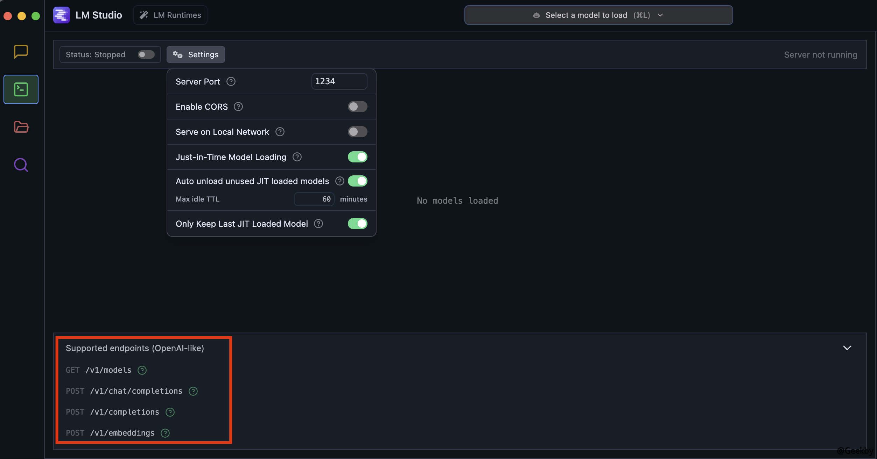877x459 pixels.
Task: Click the Server Port input field
Action: (x=339, y=81)
